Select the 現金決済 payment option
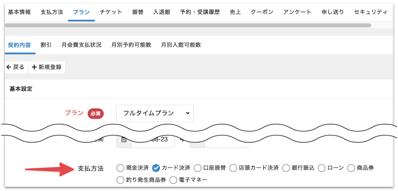Image resolution: width=398 pixels, height=191 pixels. (120, 168)
